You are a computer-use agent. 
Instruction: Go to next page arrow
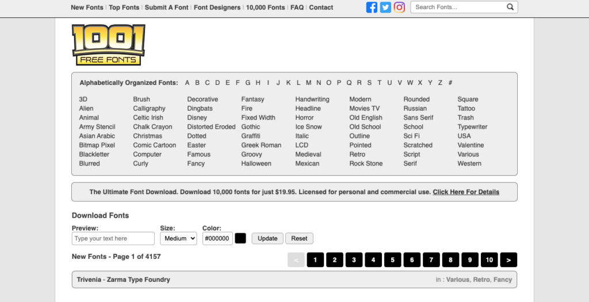pos(508,260)
